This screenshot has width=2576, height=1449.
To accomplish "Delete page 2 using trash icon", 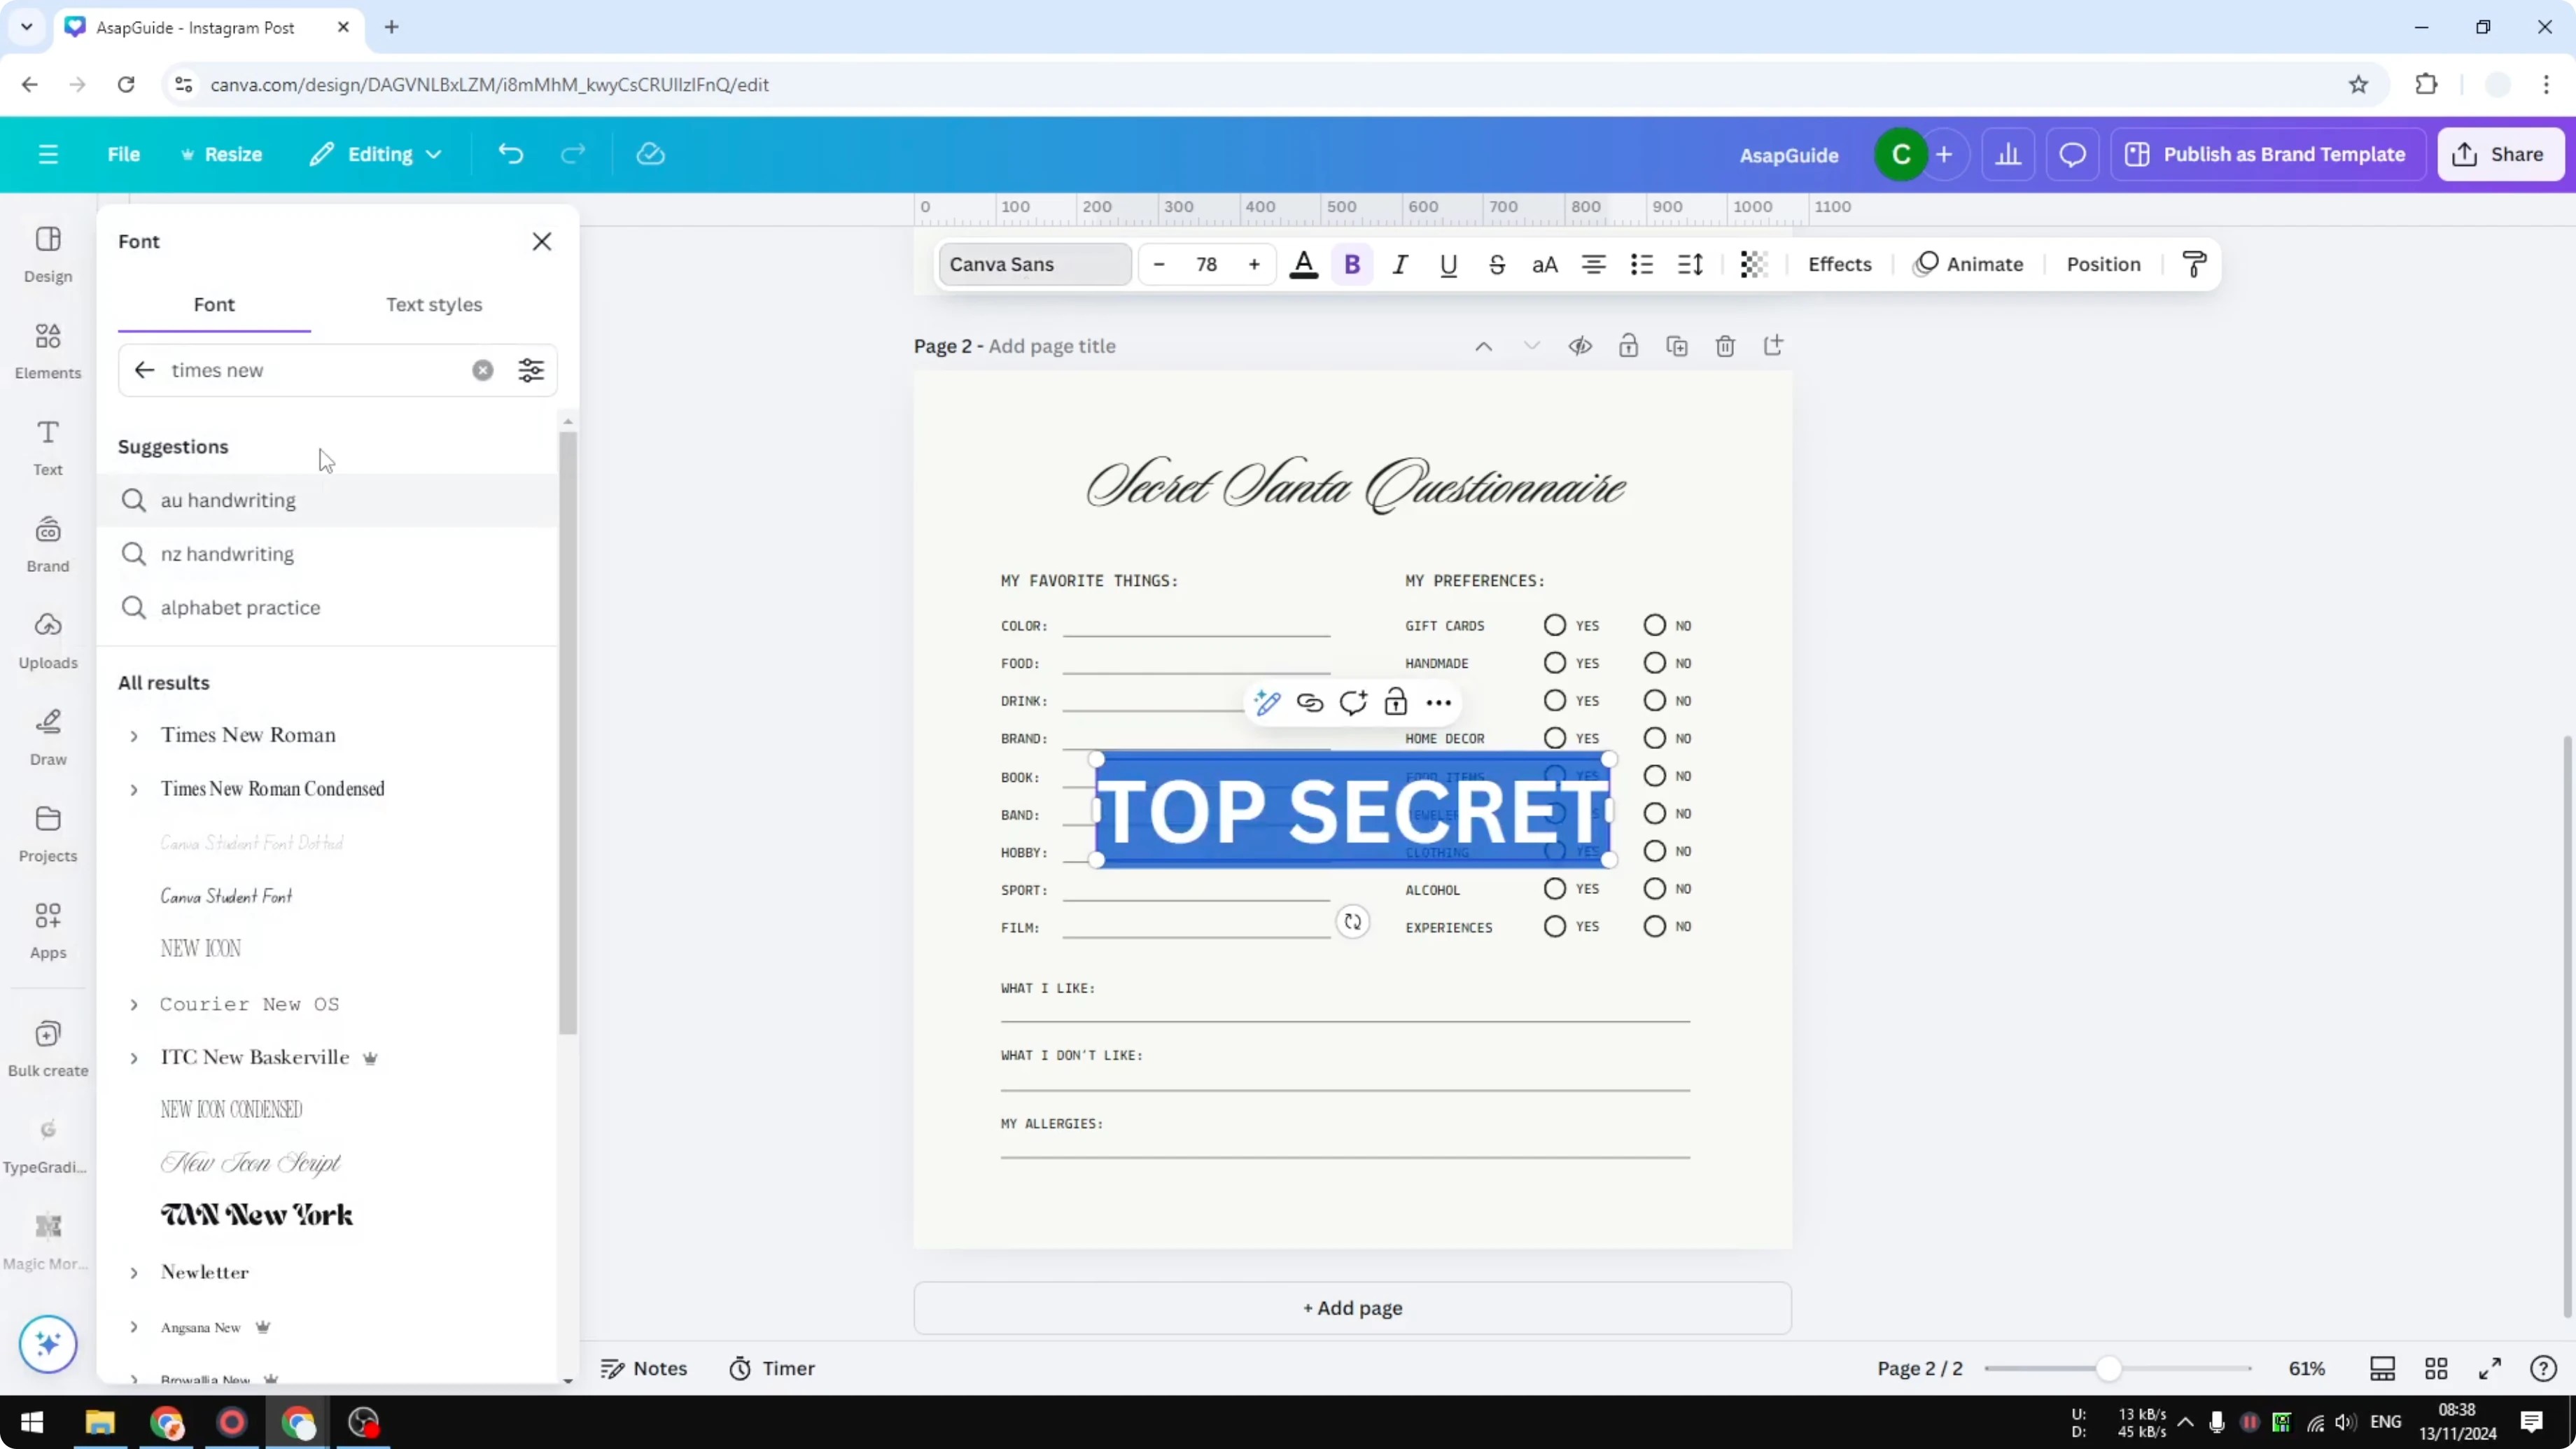I will pos(1725,345).
